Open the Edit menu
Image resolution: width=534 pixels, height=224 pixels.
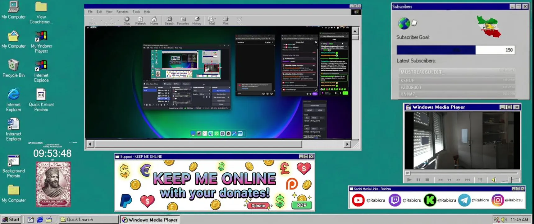(x=99, y=12)
